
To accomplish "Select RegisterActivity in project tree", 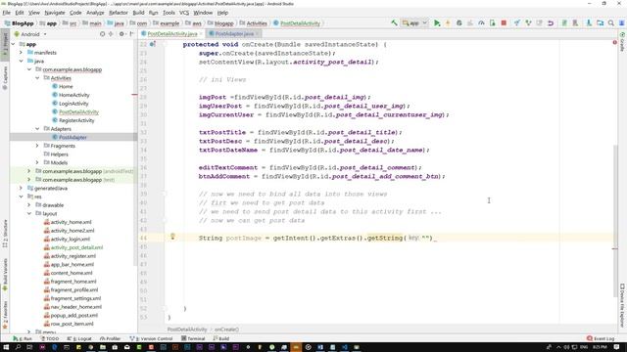I will tap(76, 120).
